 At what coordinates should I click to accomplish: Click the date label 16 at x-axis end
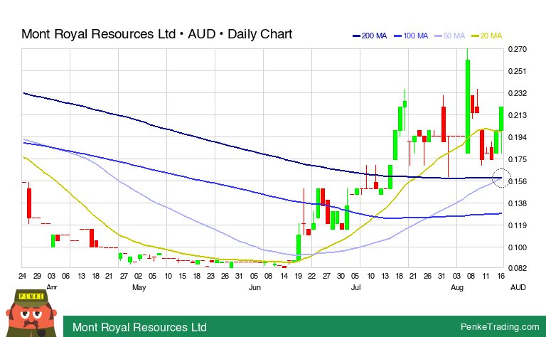(500, 276)
